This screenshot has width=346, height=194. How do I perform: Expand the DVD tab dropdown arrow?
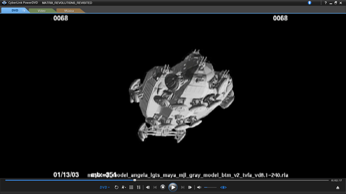24,11
